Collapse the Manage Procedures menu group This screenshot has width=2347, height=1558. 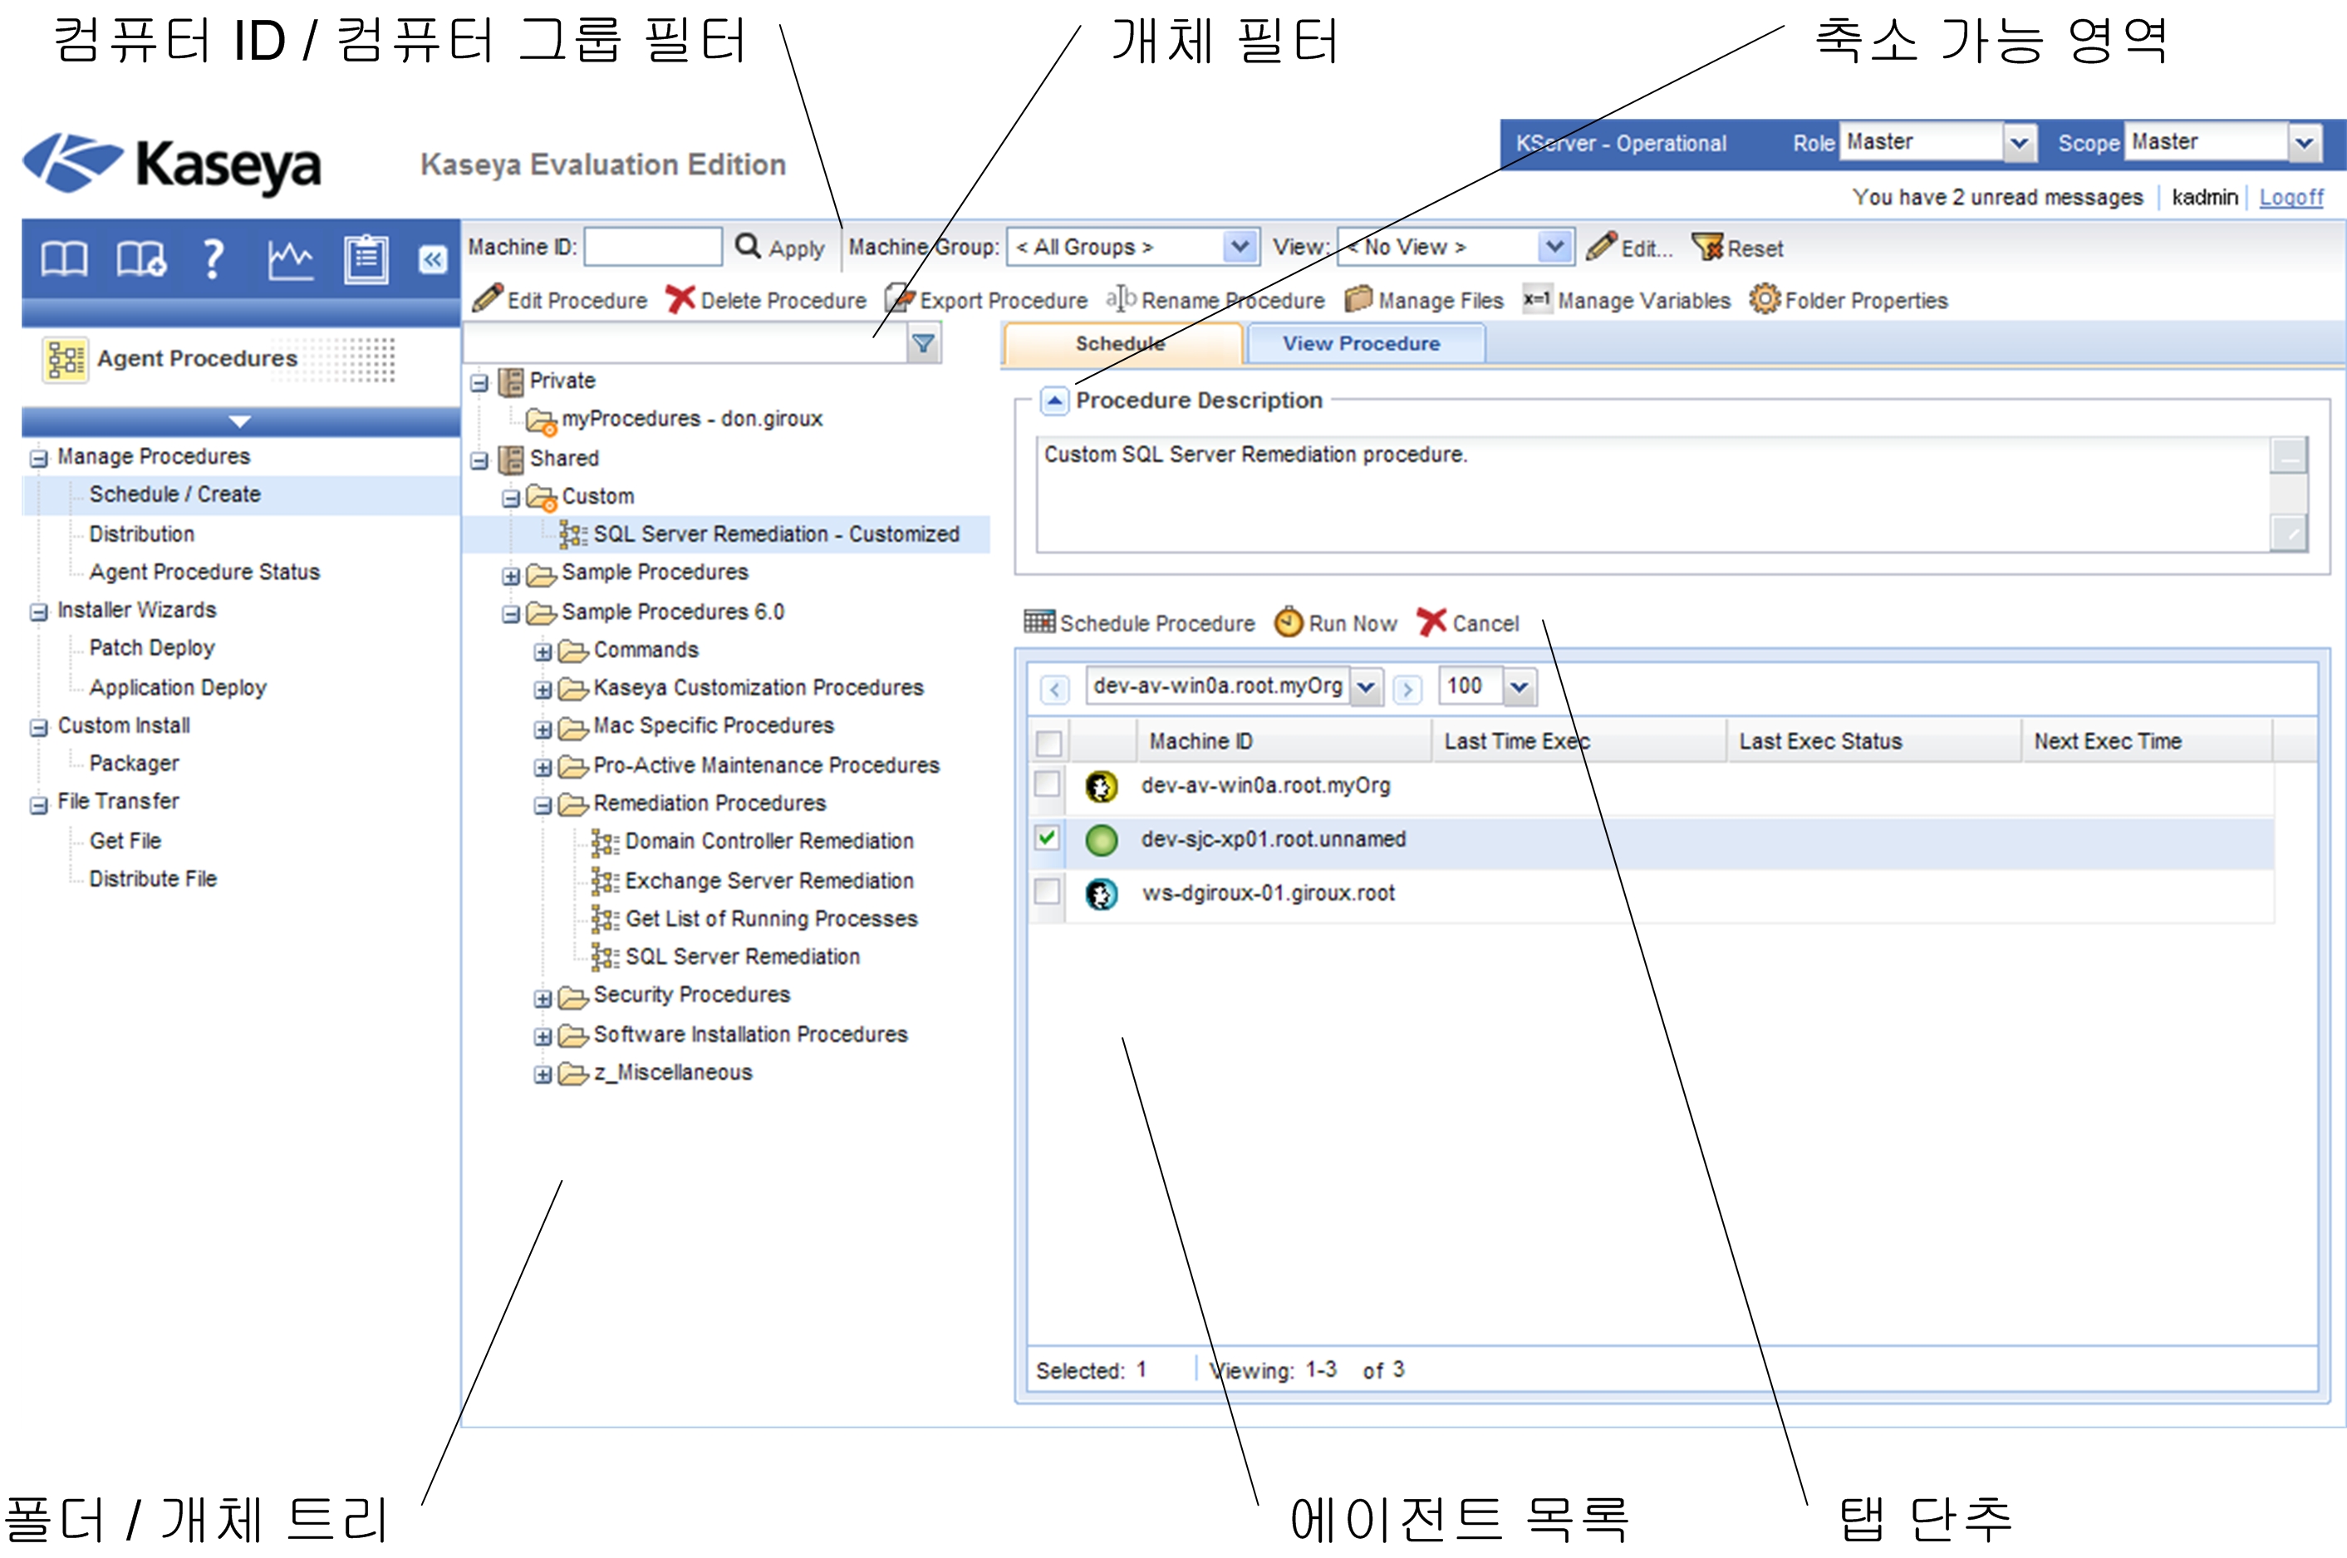pos(37,458)
